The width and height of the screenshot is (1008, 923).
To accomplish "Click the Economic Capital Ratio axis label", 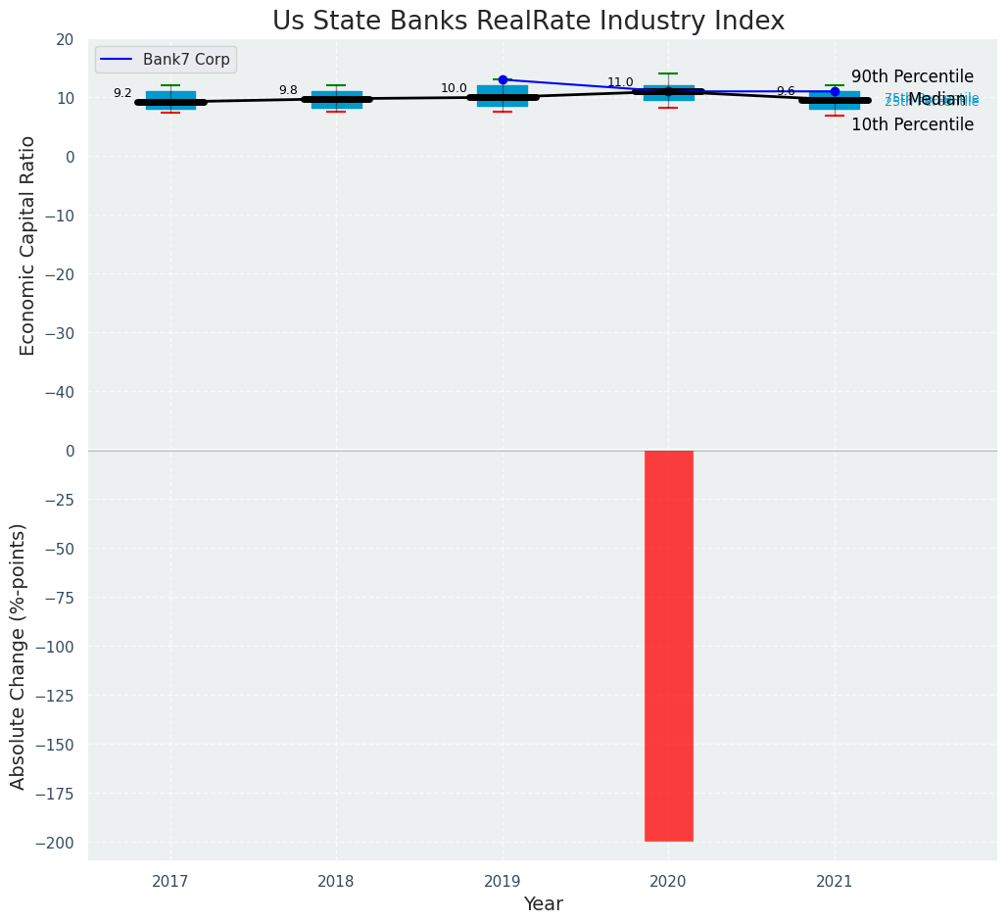I will pos(27,245).
